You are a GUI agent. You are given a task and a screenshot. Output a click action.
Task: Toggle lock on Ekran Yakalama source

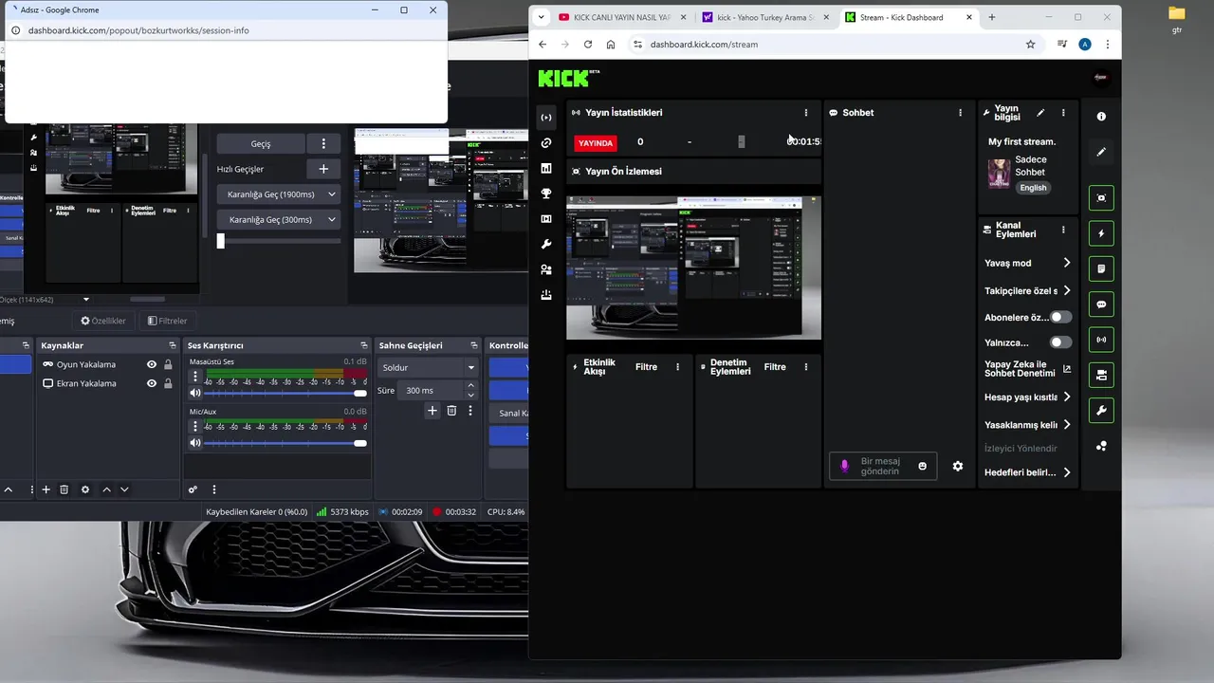click(168, 383)
